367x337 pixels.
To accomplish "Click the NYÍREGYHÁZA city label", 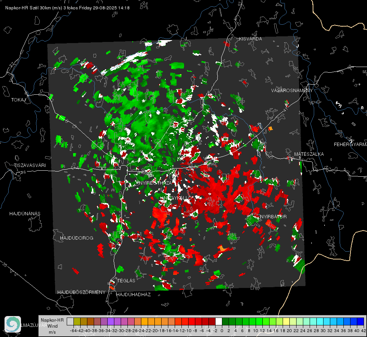I will pyautogui.click(x=156, y=183).
